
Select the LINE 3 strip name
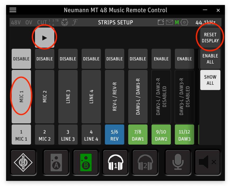[x=68, y=97]
